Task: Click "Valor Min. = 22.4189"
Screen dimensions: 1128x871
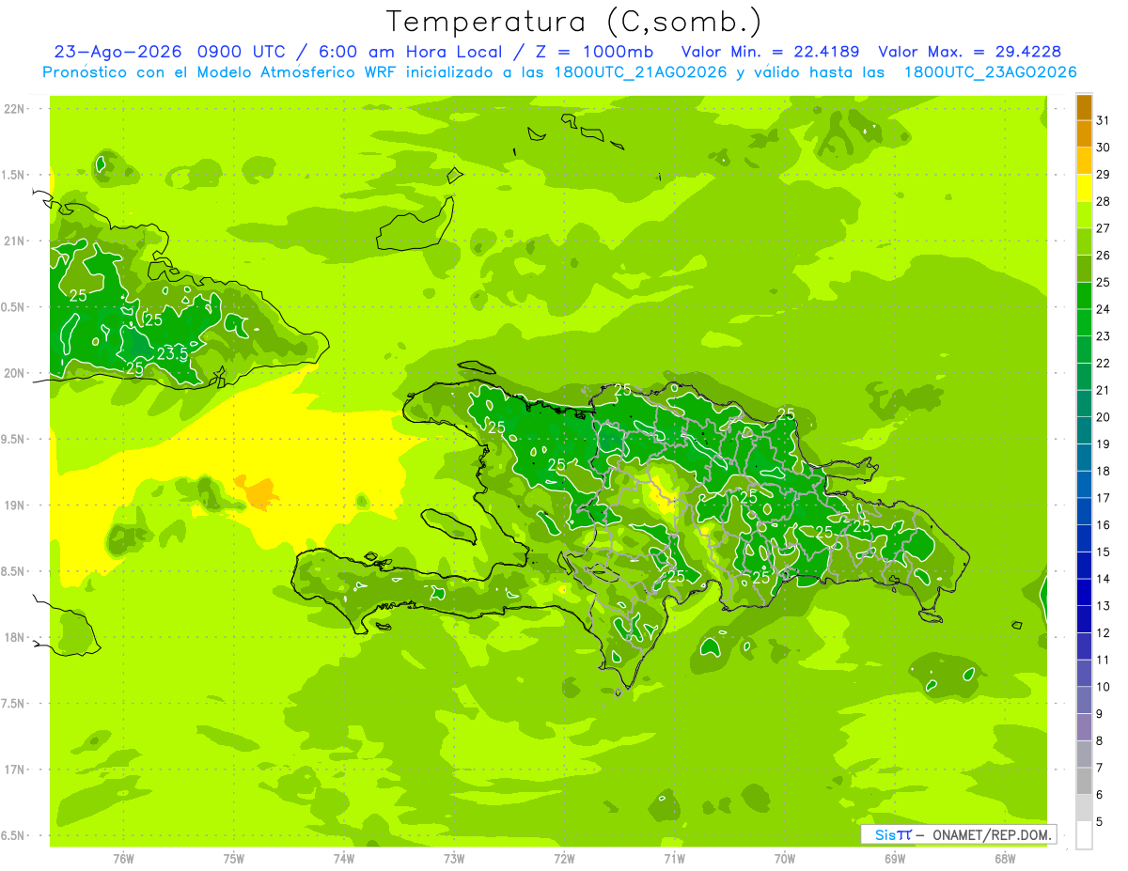Action: pos(770,52)
